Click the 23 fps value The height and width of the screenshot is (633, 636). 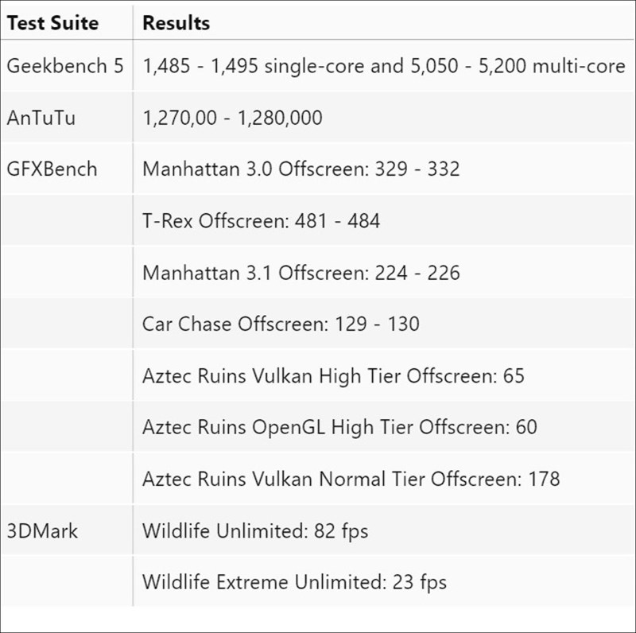[x=419, y=582]
